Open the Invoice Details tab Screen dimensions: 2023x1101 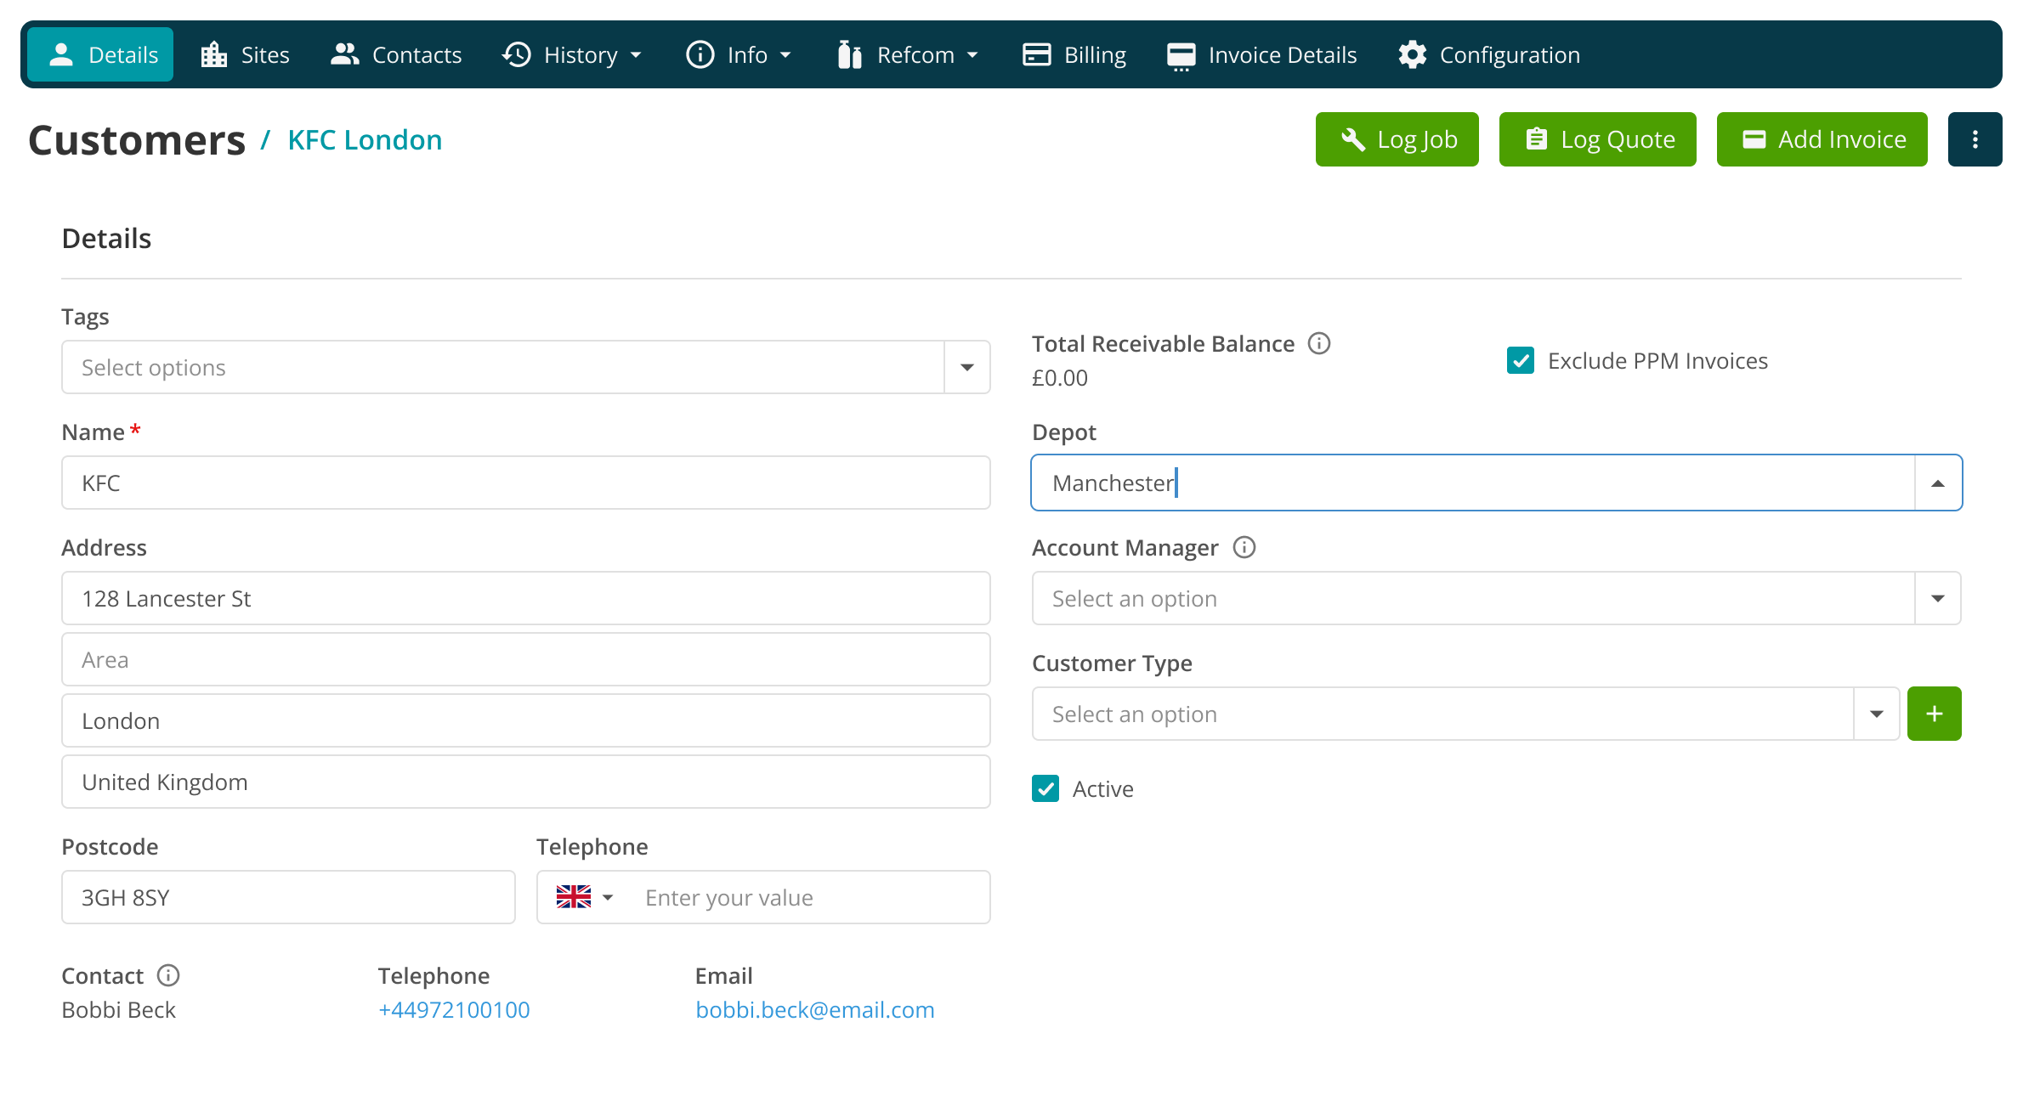(1262, 54)
